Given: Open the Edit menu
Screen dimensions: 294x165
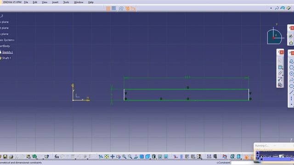Looking at the screenshot, I should point(35,2).
